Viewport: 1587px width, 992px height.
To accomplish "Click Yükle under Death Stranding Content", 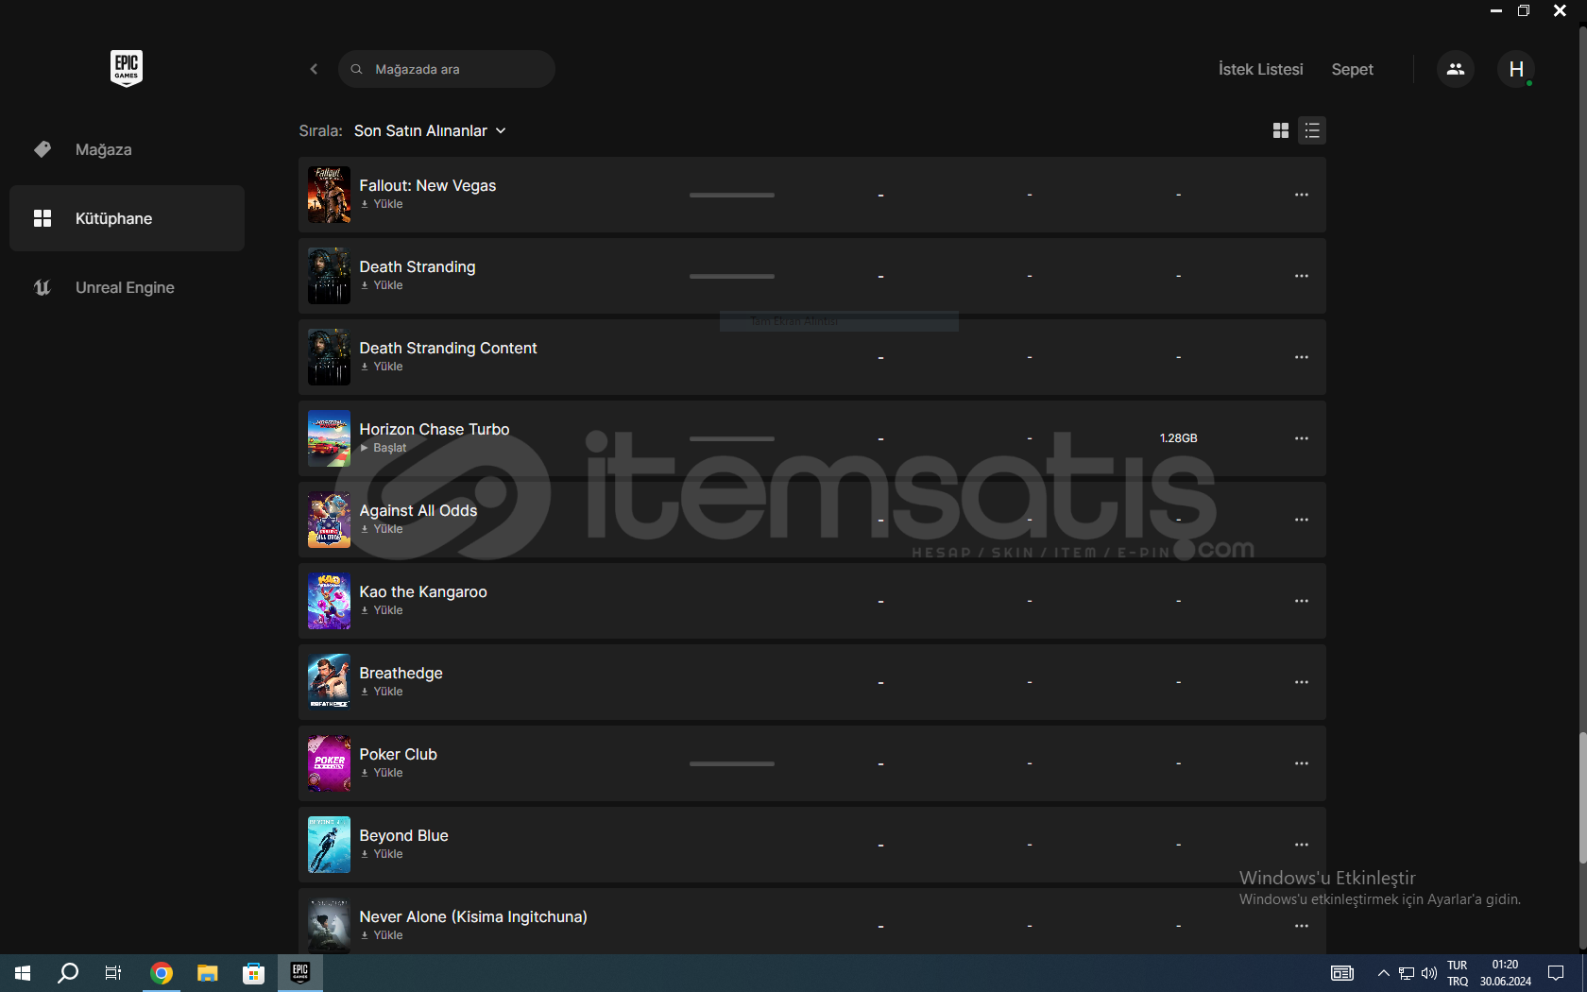I will 382,367.
